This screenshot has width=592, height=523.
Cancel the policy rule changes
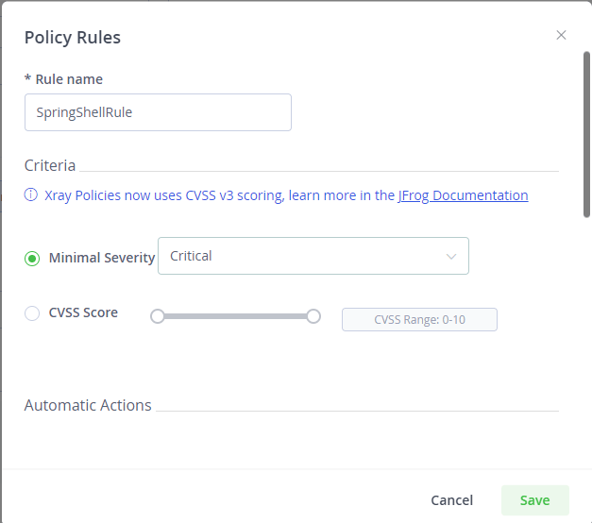click(x=451, y=500)
